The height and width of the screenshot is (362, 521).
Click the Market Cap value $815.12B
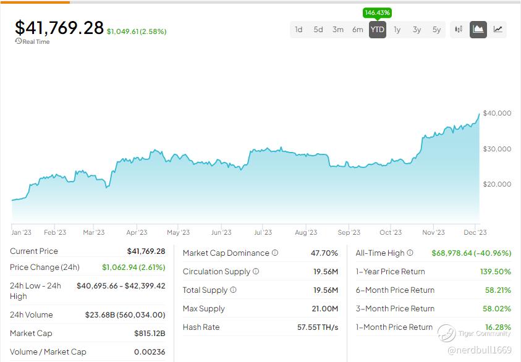150,334
